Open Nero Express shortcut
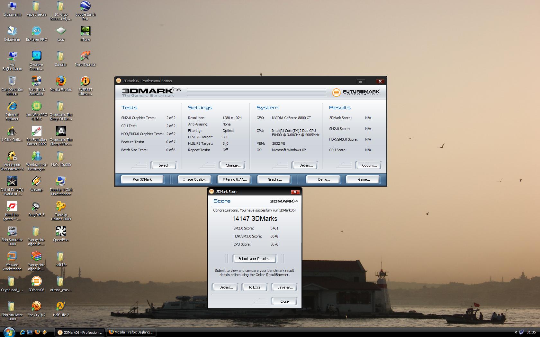Viewport: 540px width, 337px height. click(85, 59)
